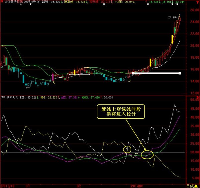Select the 波段拉升(3) indicator name
This screenshot has height=188, width=200.
pos(32,2)
